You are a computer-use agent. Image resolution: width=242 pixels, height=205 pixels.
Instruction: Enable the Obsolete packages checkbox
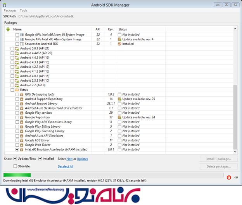(x=15, y=166)
